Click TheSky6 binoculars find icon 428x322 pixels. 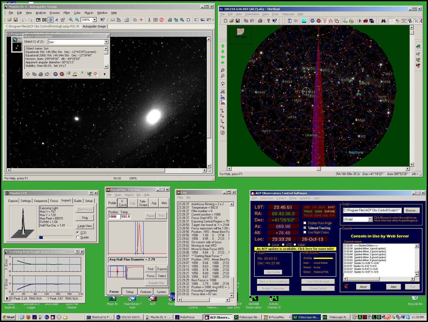(383, 21)
